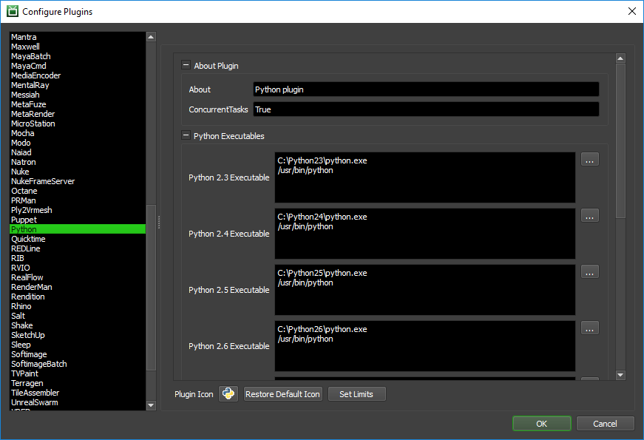Screen dimensions: 644x440
Task: Collapse the About Plugin section
Action: pos(186,65)
